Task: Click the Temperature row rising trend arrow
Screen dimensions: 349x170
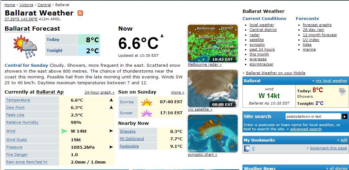Action: click(x=111, y=100)
